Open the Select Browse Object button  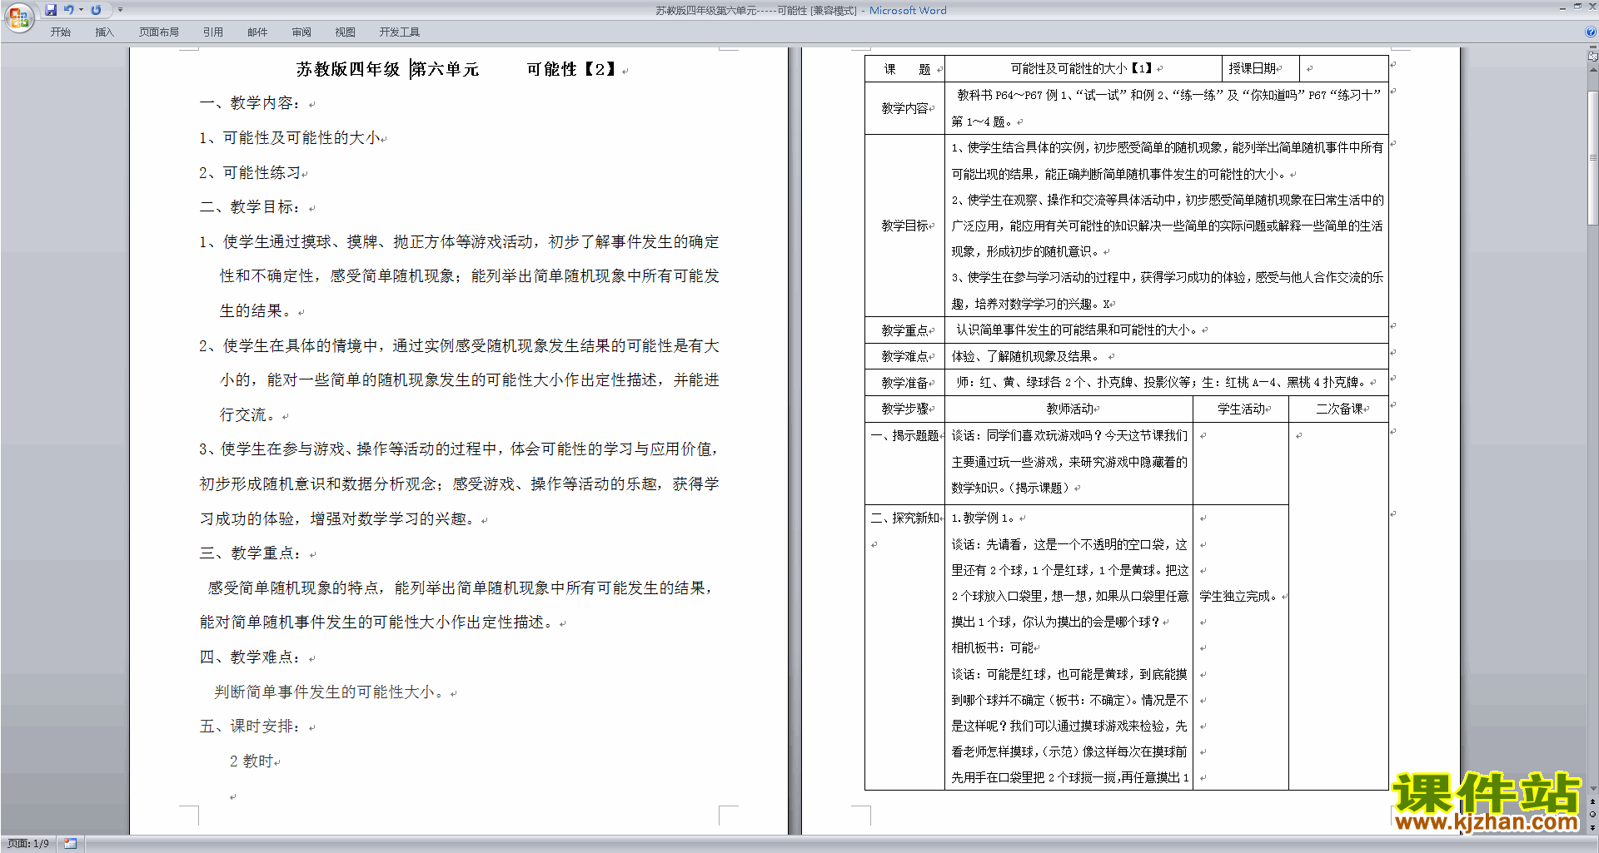coord(1593,814)
